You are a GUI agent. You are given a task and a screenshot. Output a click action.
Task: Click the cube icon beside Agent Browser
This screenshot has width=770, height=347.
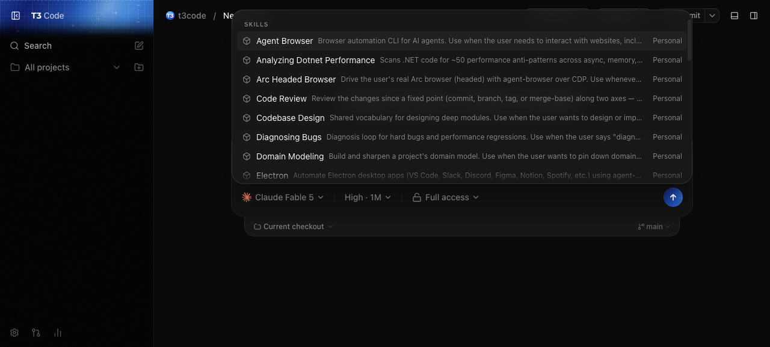247,41
